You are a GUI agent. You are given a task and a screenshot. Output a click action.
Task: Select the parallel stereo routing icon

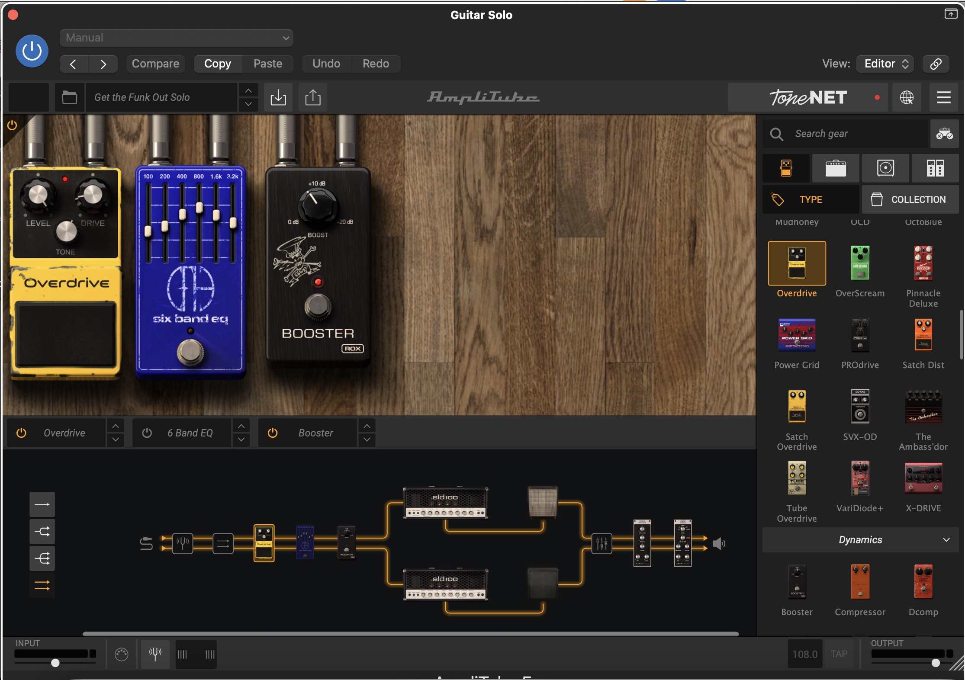click(42, 585)
